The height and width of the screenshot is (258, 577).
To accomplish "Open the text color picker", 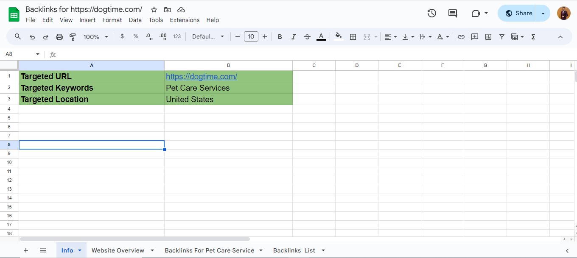I will point(321,37).
